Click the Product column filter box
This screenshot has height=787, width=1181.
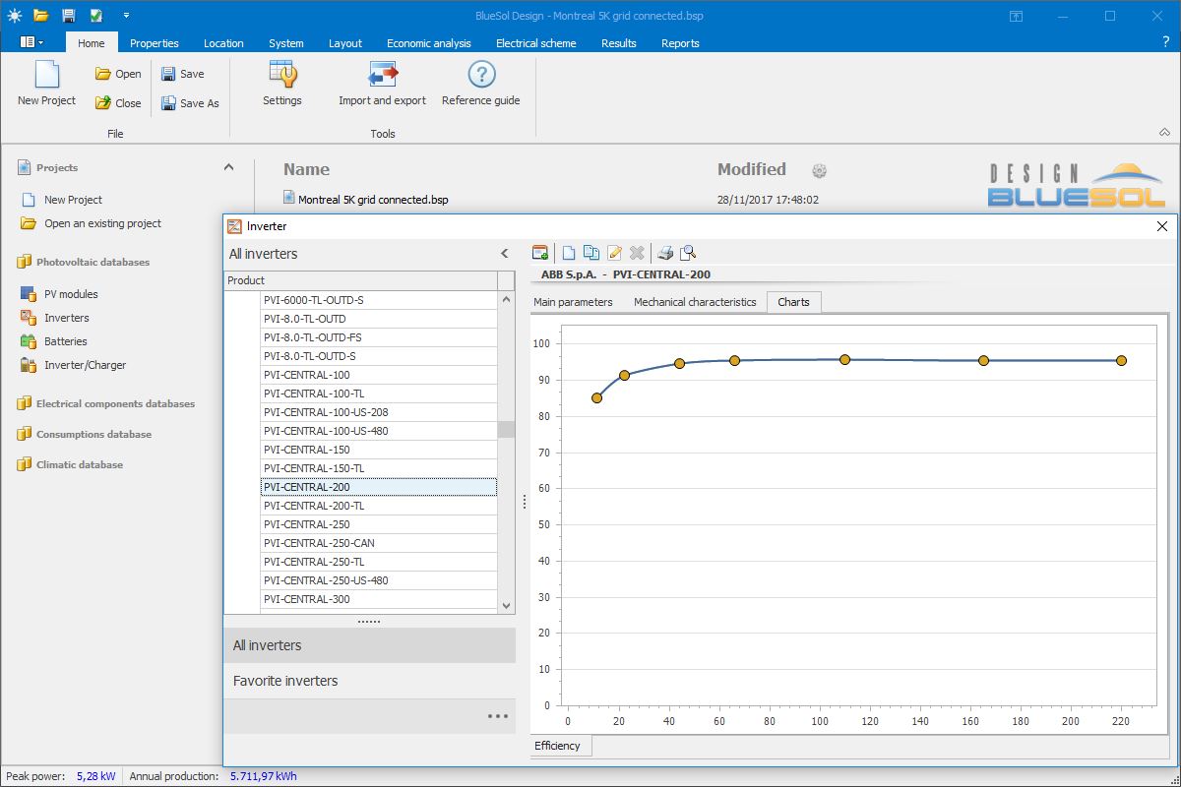click(x=506, y=280)
